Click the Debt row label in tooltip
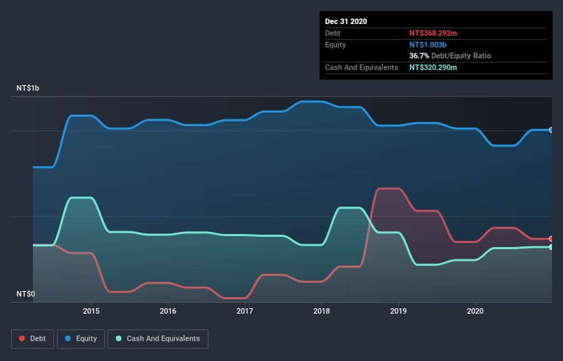Screen dimensions: 563x361 pyautogui.click(x=333, y=33)
